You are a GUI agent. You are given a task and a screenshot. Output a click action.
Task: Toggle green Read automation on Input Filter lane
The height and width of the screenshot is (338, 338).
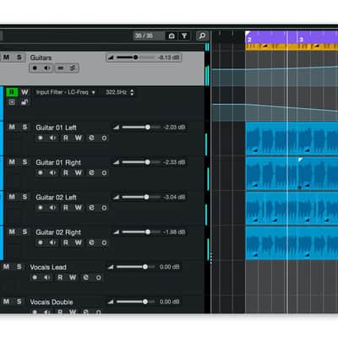click(12, 92)
